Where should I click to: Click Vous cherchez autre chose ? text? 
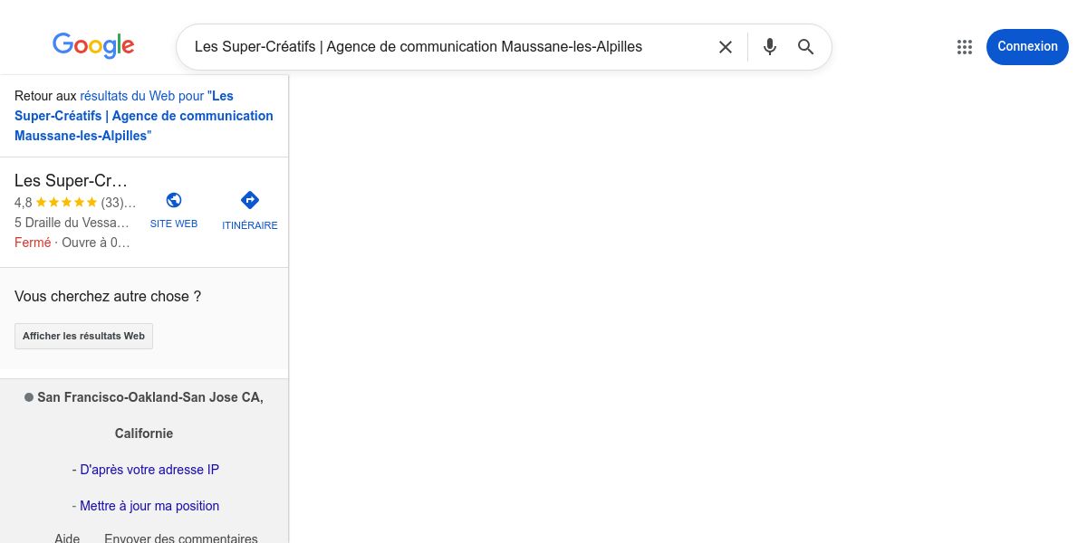(x=108, y=296)
